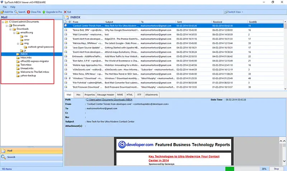The width and height of the screenshot is (287, 171).
Task: Open the Switch View dropdown
Action: (x=235, y=12)
